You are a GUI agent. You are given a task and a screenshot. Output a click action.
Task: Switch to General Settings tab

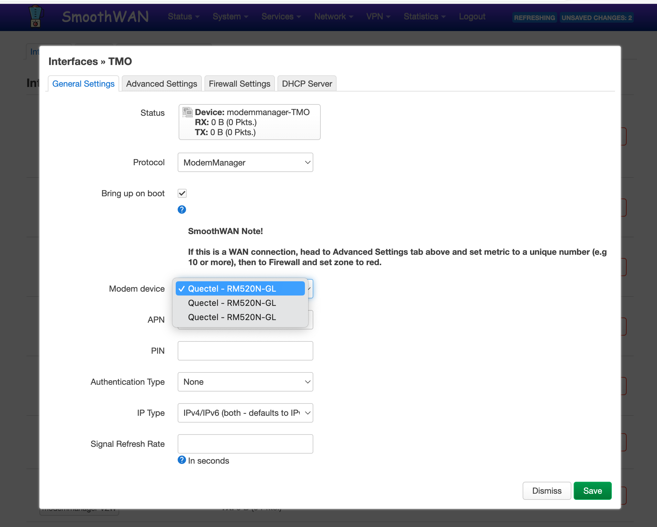click(83, 84)
